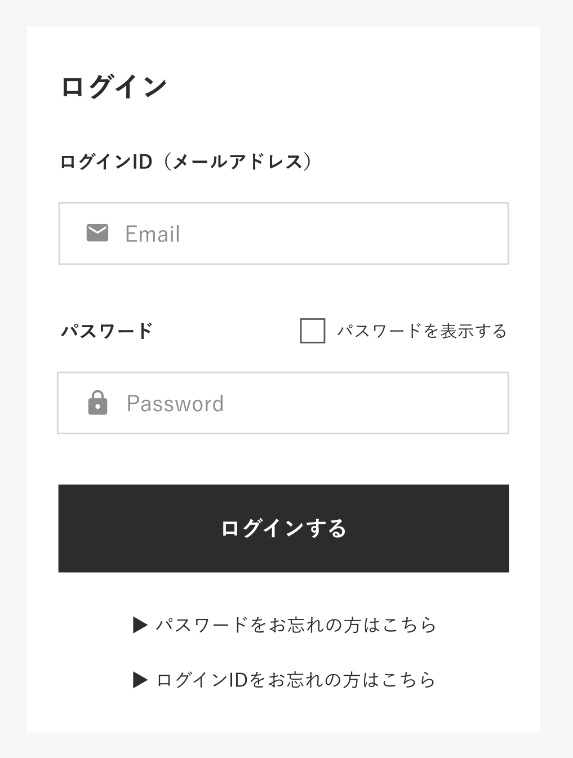Click the ログインする button
This screenshot has width=573, height=758.
[283, 528]
